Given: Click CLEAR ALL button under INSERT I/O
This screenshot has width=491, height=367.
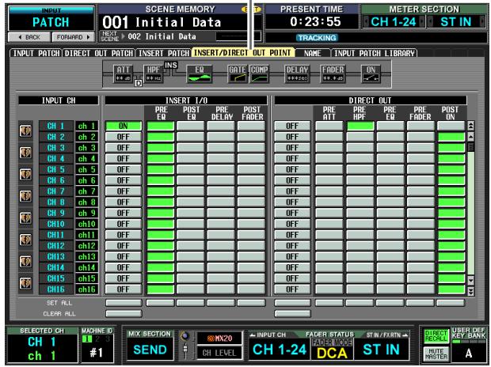Looking at the screenshot, I should click(x=124, y=313).
